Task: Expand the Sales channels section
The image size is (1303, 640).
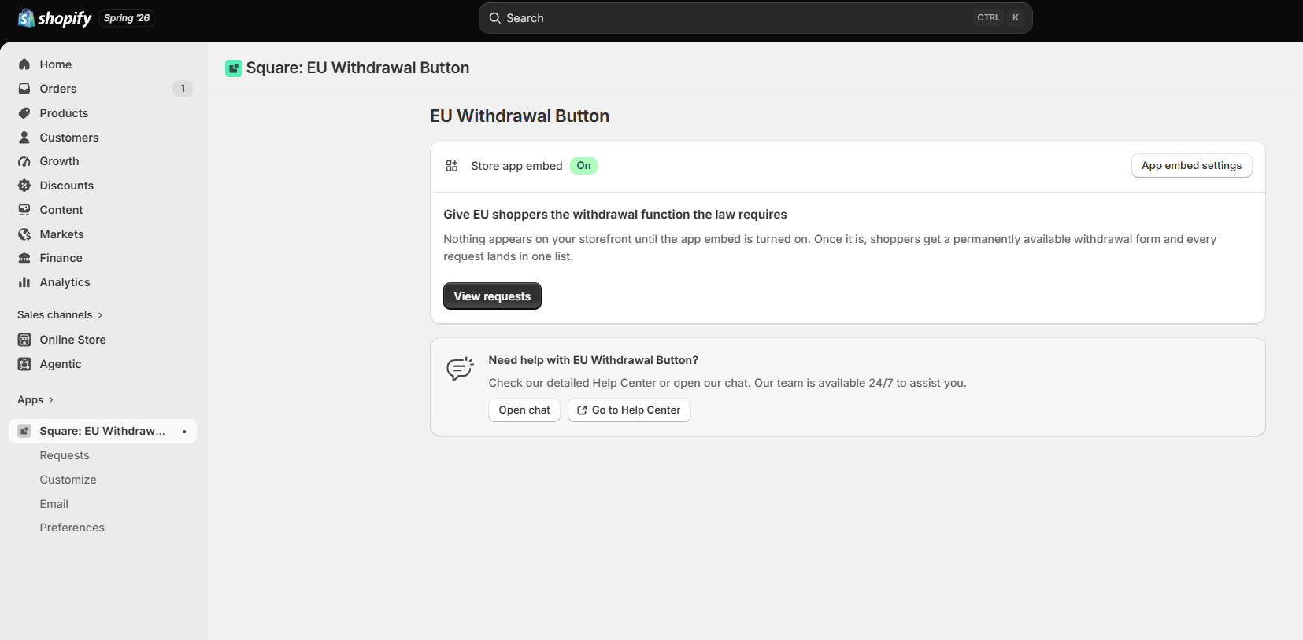Action: point(61,315)
